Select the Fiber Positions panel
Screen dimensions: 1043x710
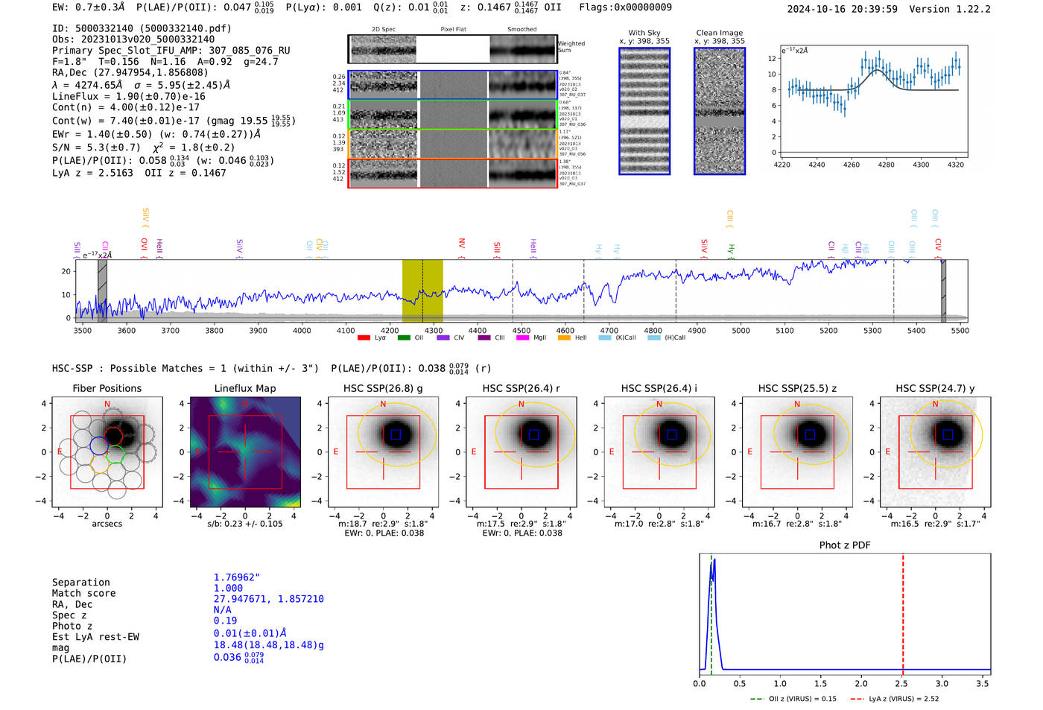(x=107, y=451)
